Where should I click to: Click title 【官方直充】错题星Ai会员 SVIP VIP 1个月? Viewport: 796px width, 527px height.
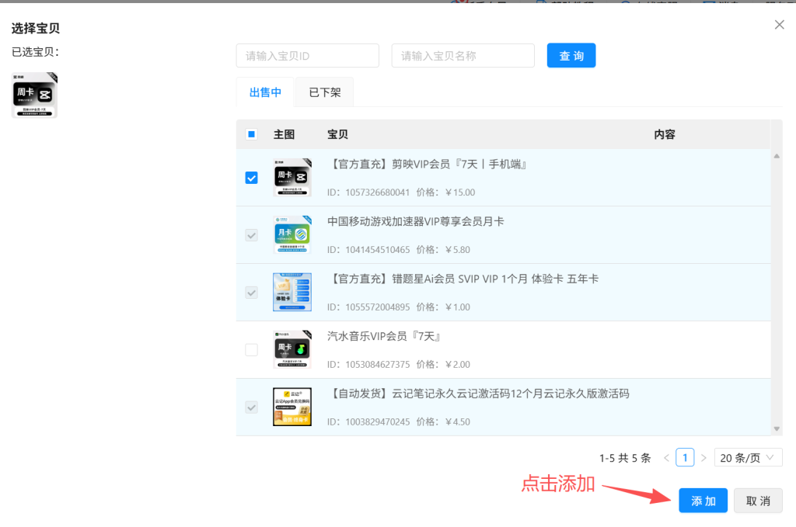(x=463, y=279)
